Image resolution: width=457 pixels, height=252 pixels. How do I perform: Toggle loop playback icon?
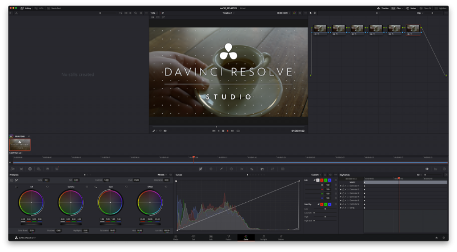(x=238, y=131)
